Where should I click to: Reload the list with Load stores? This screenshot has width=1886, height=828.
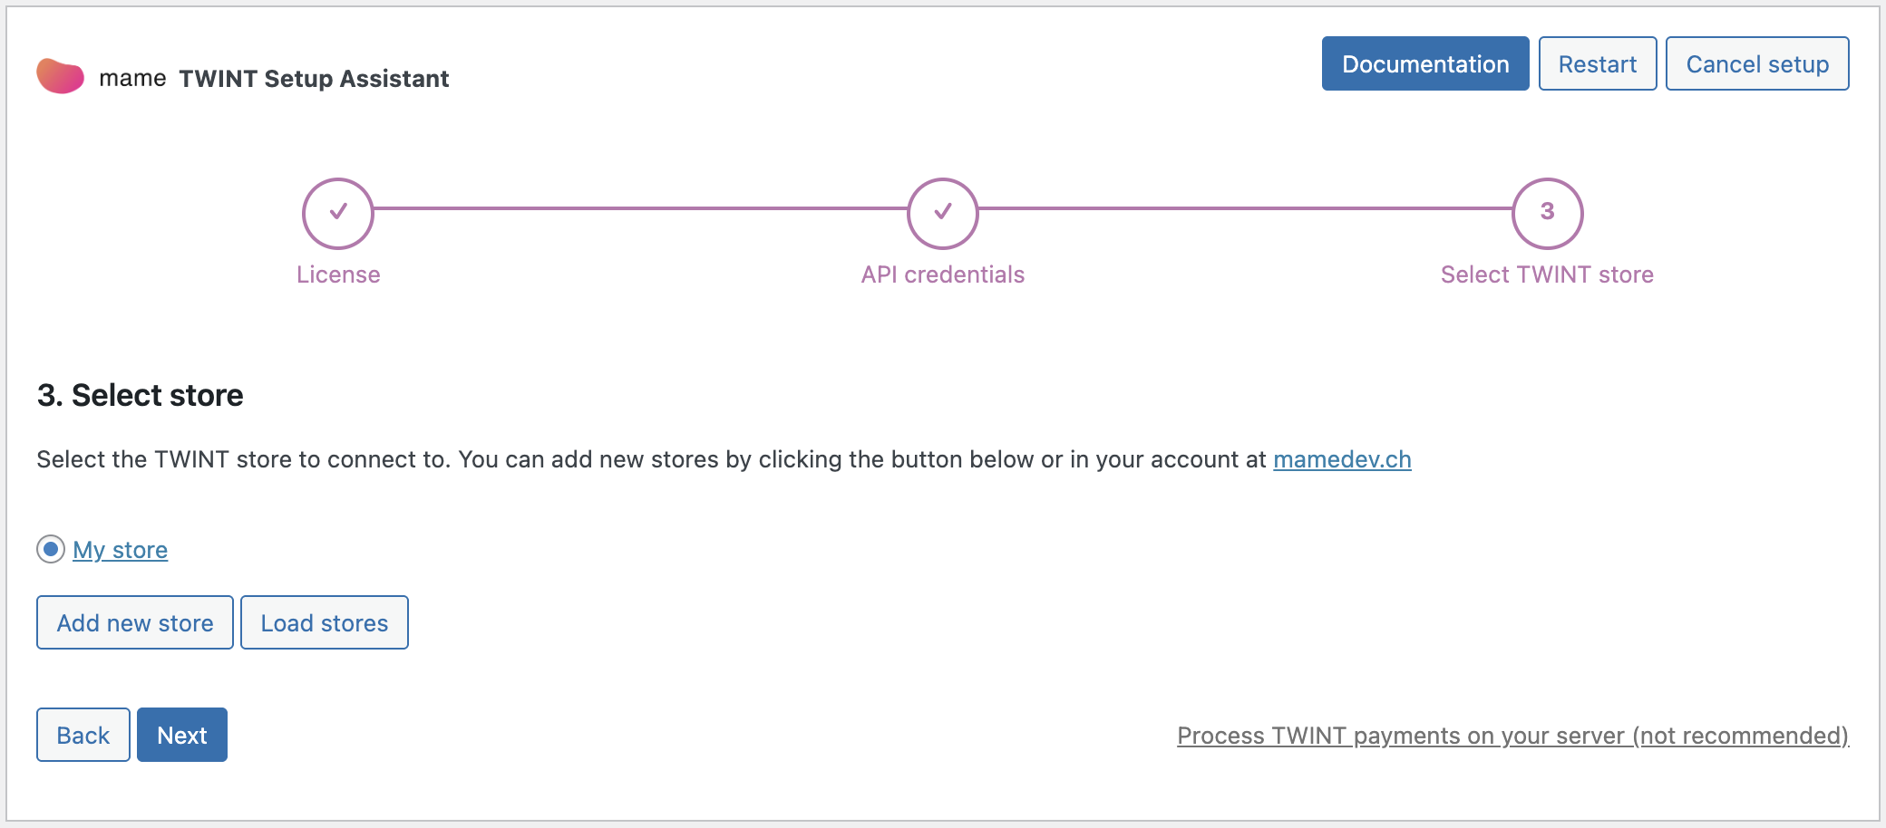pos(325,623)
